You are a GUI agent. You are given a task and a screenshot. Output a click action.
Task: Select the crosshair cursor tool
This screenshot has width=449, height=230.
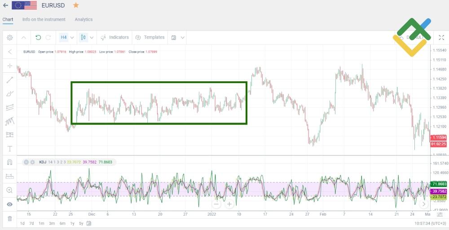(x=10, y=66)
